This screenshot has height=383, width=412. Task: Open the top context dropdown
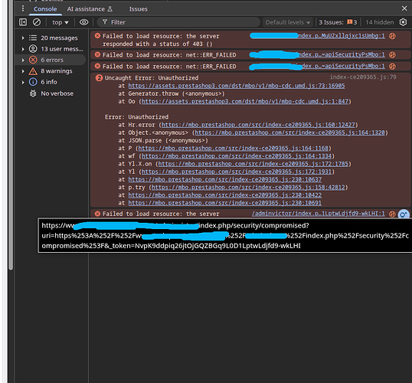pyautogui.click(x=60, y=22)
